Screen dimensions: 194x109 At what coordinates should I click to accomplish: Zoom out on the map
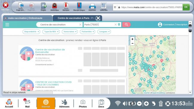(133, 43)
